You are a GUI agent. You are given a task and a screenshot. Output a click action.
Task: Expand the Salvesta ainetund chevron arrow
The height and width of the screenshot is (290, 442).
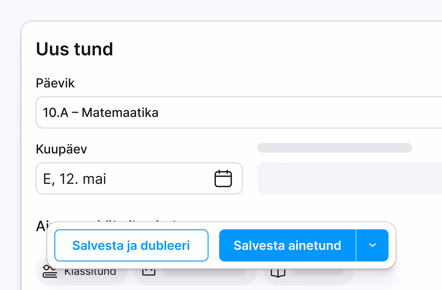pos(372,245)
